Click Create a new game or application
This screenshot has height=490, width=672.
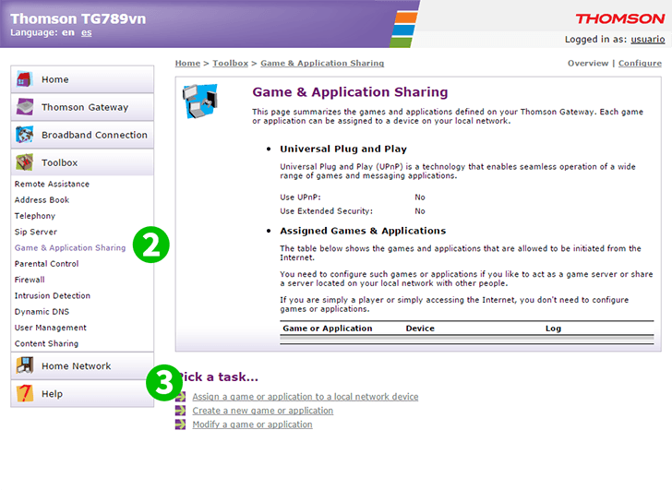(262, 411)
